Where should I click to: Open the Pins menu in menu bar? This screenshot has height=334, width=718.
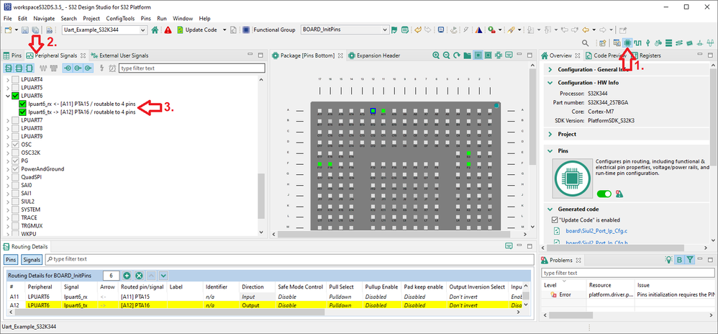click(145, 19)
